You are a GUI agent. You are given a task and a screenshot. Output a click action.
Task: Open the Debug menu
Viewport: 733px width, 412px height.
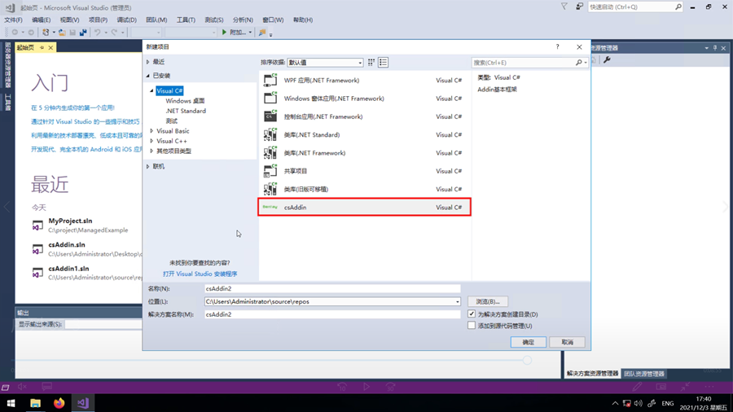127,20
